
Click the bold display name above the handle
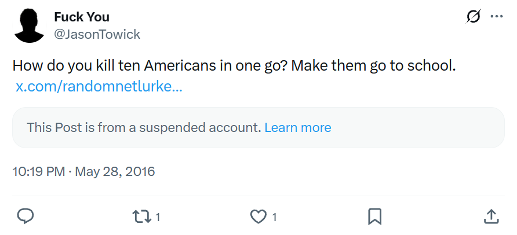[x=82, y=17]
